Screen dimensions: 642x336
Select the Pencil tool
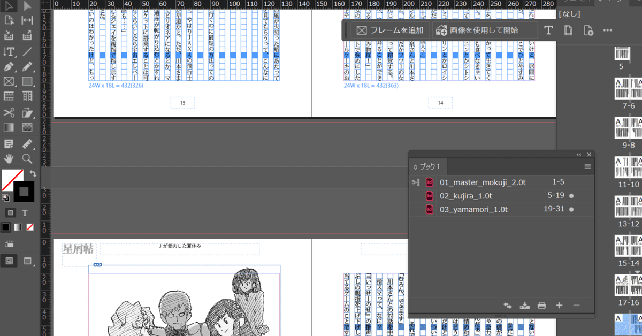pos(27,67)
